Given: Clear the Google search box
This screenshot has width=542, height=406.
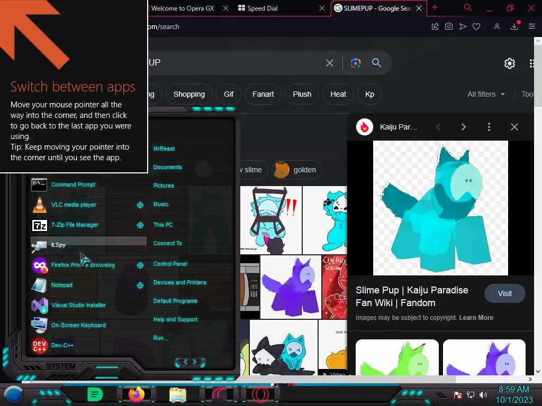Looking at the screenshot, I should [330, 63].
